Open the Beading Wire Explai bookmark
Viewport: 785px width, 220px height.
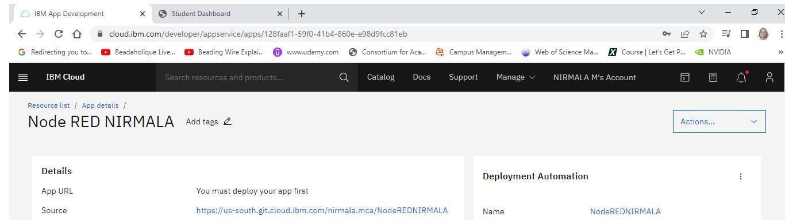[224, 52]
